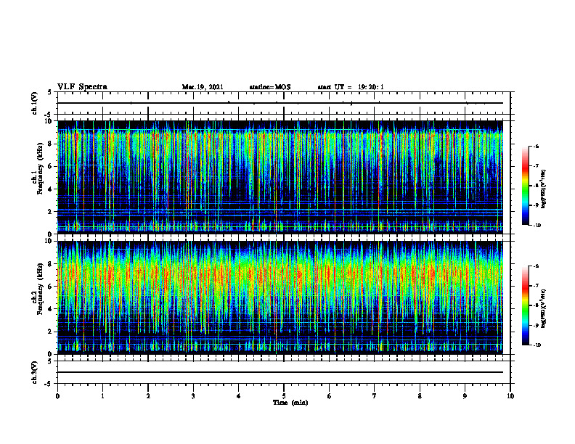Click time axis tick label "10"
This screenshot has width=575, height=444.
coord(510,396)
